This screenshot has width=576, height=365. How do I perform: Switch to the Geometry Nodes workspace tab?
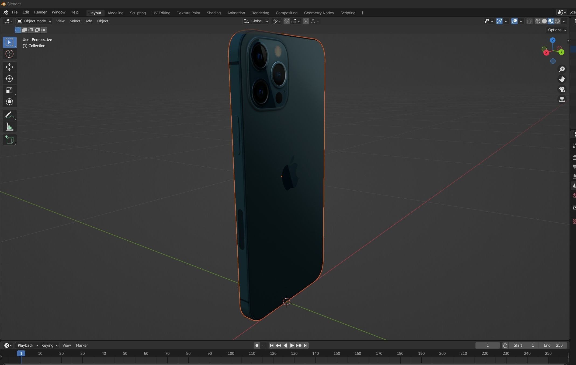tap(319, 13)
